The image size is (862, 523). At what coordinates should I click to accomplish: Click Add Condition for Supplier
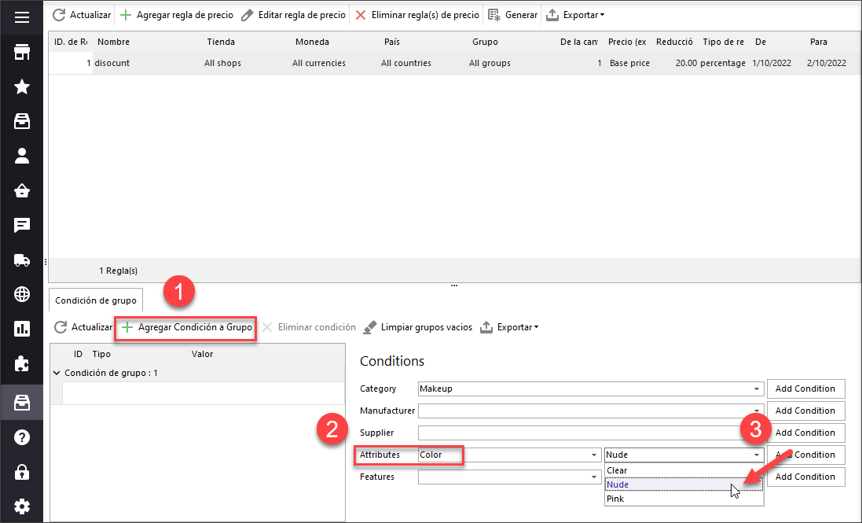tap(805, 433)
